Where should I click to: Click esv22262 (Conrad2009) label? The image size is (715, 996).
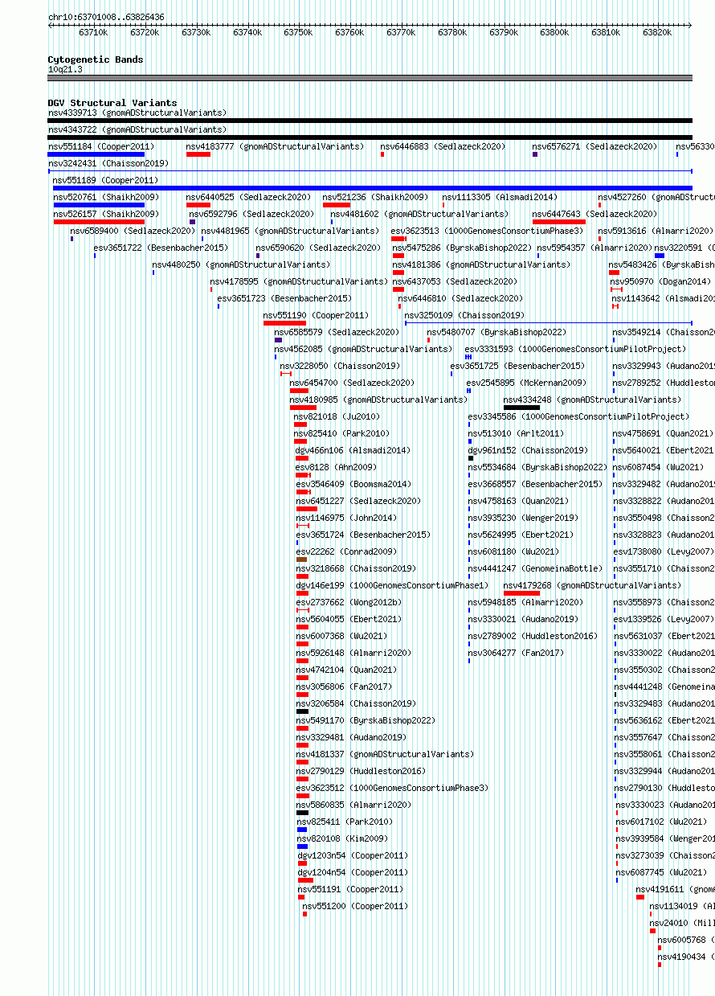coord(345,551)
